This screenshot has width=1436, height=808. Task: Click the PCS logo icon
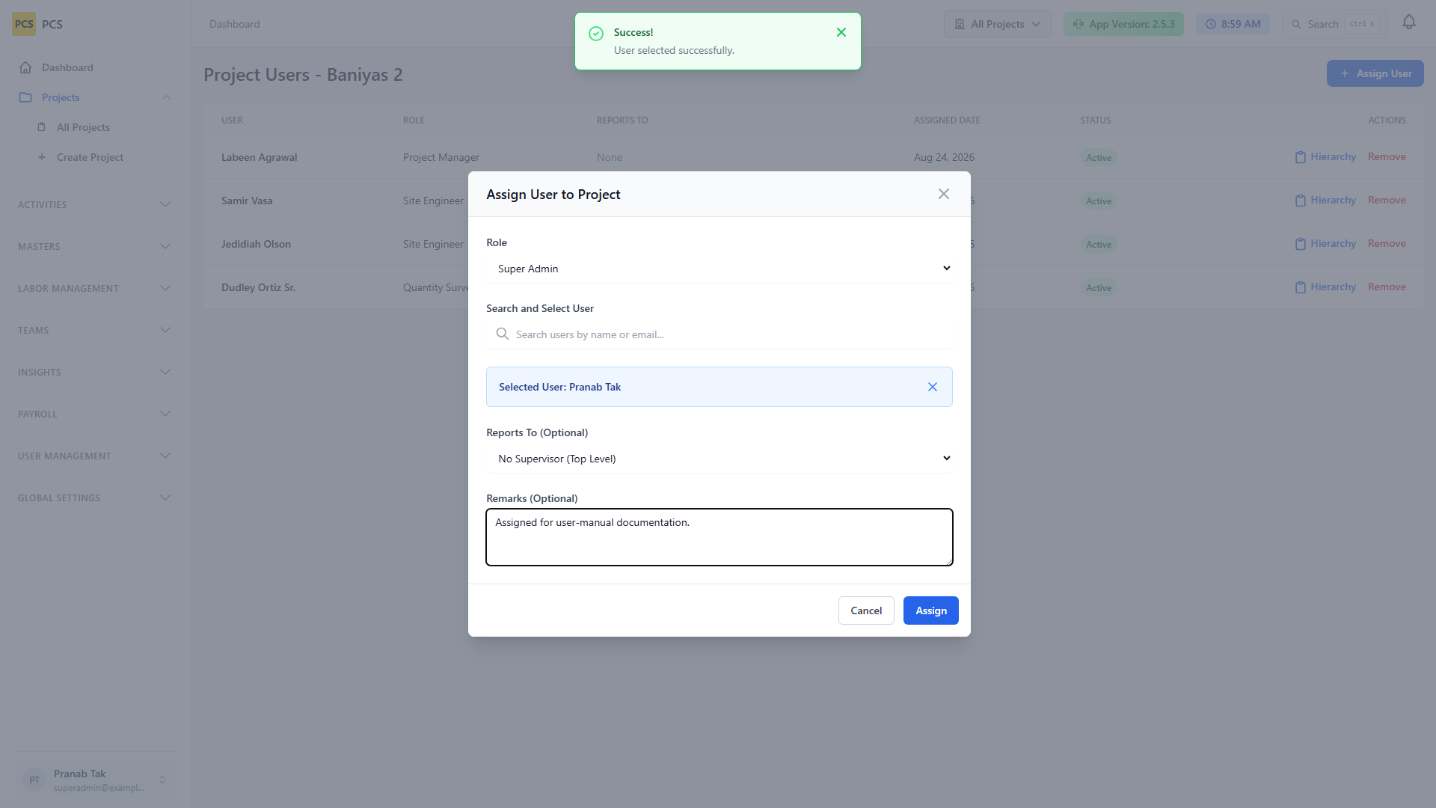24,24
